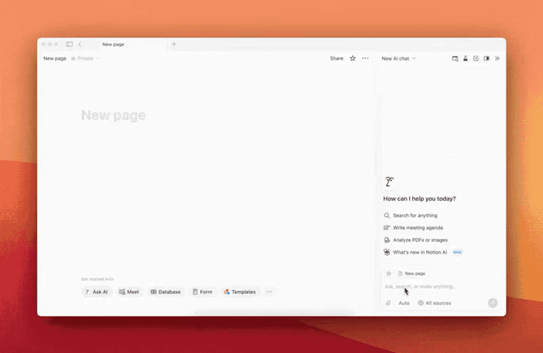The height and width of the screenshot is (353, 543).
Task: Click the New page breadcrumb
Action: (x=55, y=58)
